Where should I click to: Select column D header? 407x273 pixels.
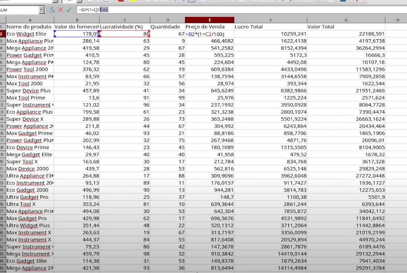[x=167, y=20]
